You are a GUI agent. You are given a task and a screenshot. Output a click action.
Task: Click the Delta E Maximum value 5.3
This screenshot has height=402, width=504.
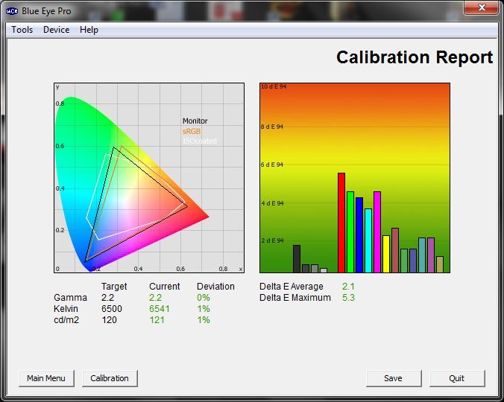pos(348,298)
